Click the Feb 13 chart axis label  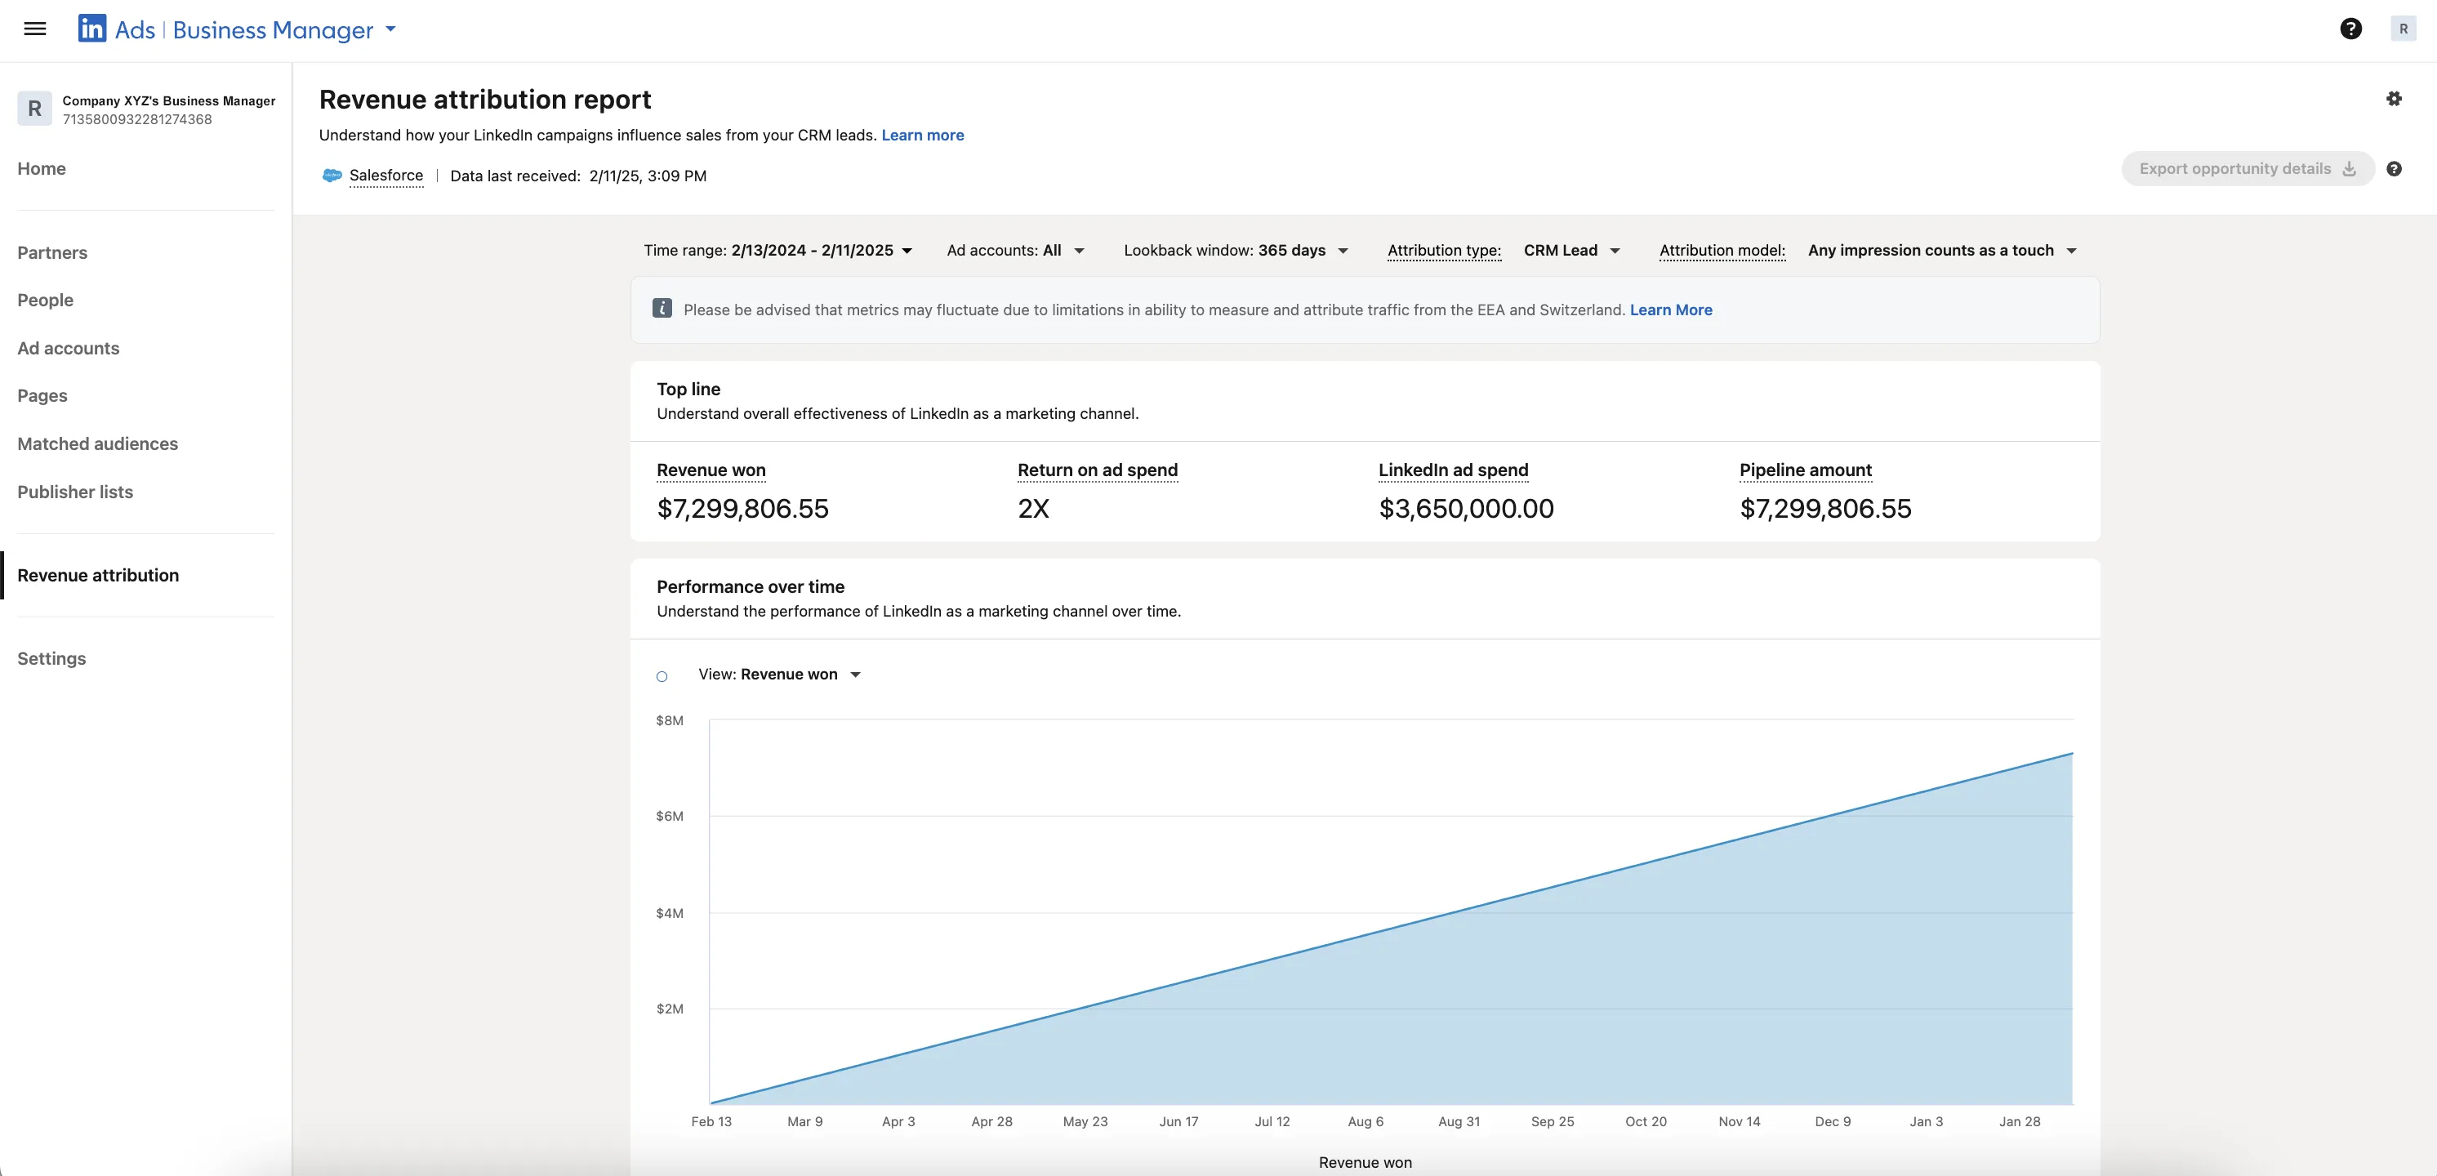[711, 1122]
